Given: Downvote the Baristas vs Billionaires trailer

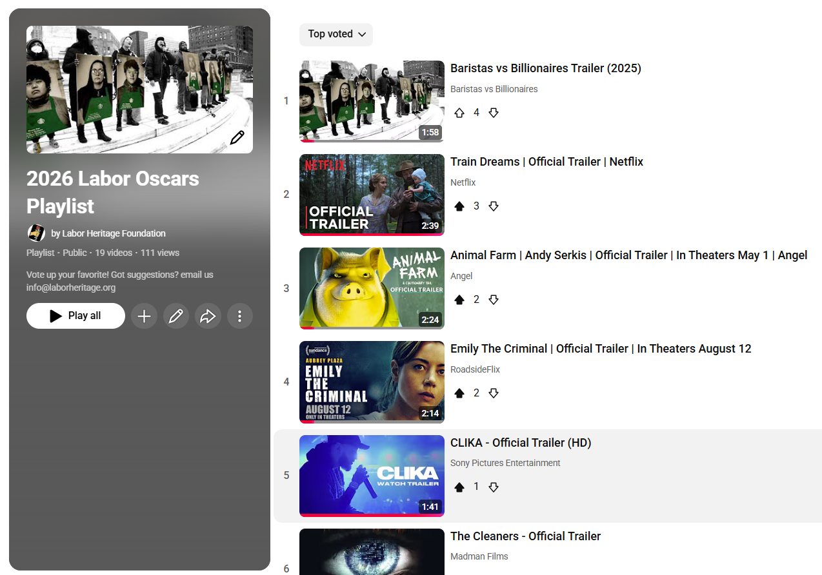Looking at the screenshot, I should click(x=494, y=113).
